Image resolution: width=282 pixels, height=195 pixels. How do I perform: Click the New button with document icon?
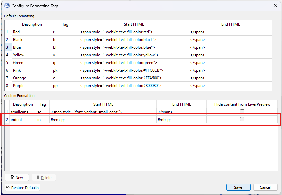tap(17, 177)
